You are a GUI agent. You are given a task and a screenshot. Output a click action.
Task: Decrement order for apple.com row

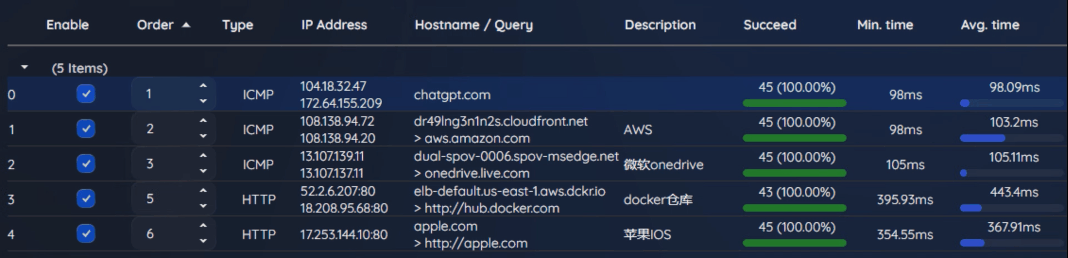(203, 241)
